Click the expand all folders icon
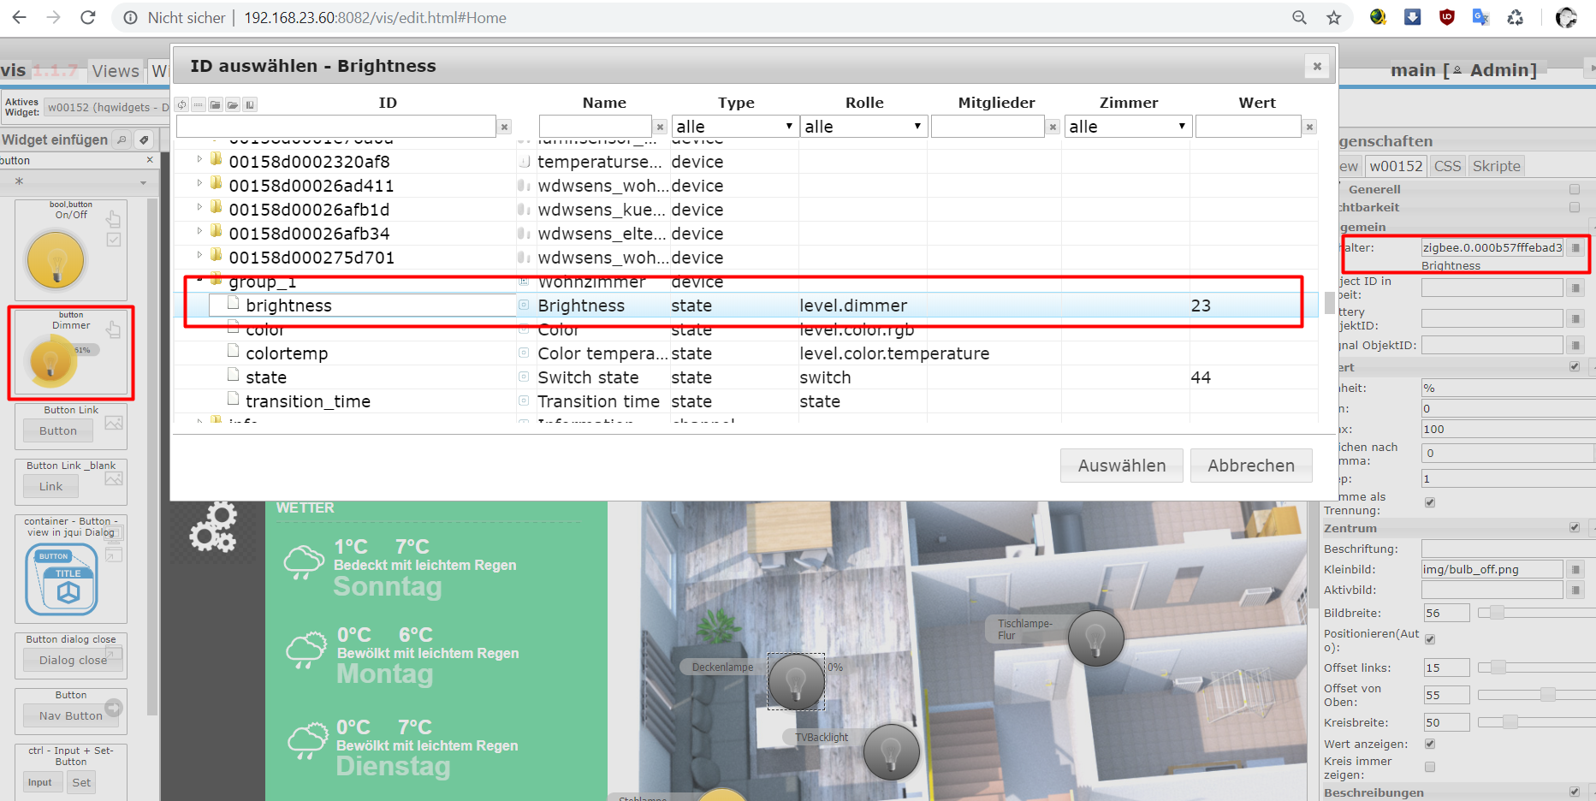This screenshot has height=801, width=1596. [233, 104]
